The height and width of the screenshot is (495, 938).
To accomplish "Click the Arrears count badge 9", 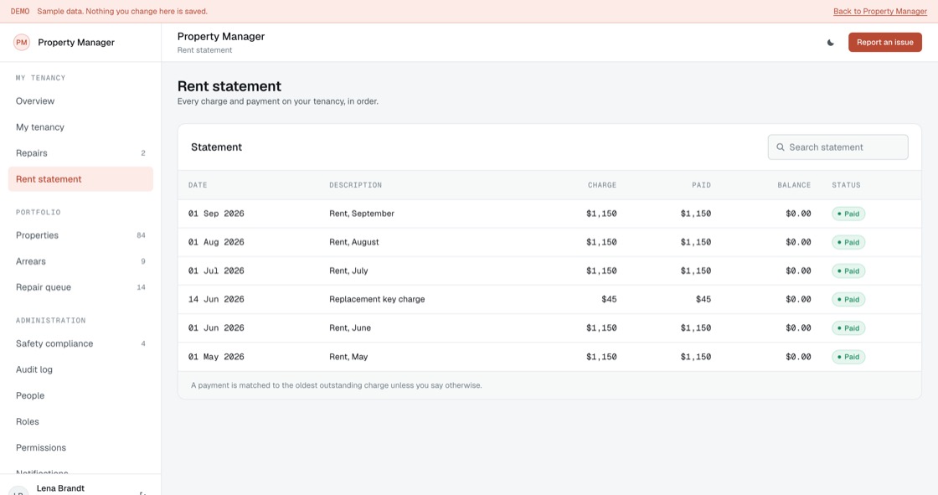I will point(143,261).
